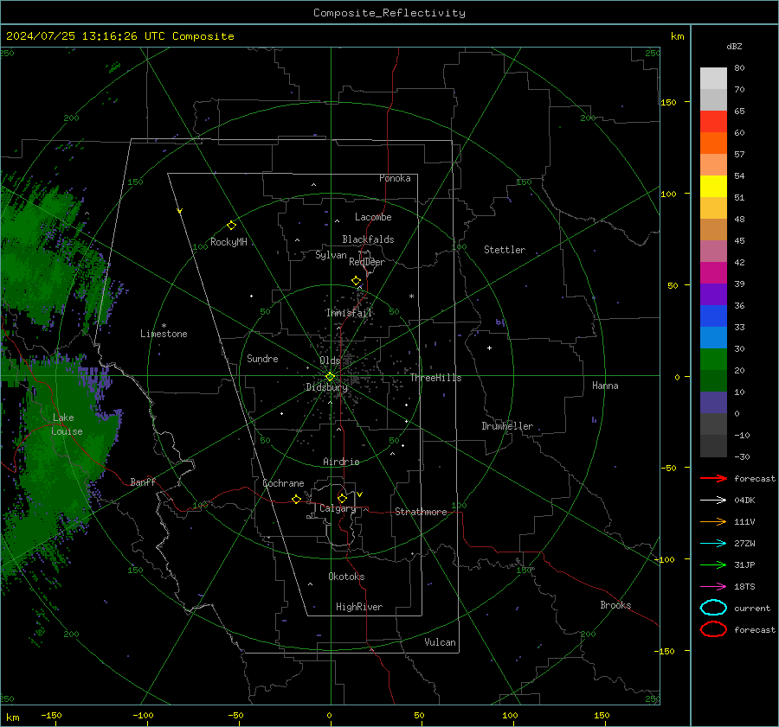The width and height of the screenshot is (779, 727).
Task: Select yellow radar-center diamond above Didsbury
Action: pos(330,377)
